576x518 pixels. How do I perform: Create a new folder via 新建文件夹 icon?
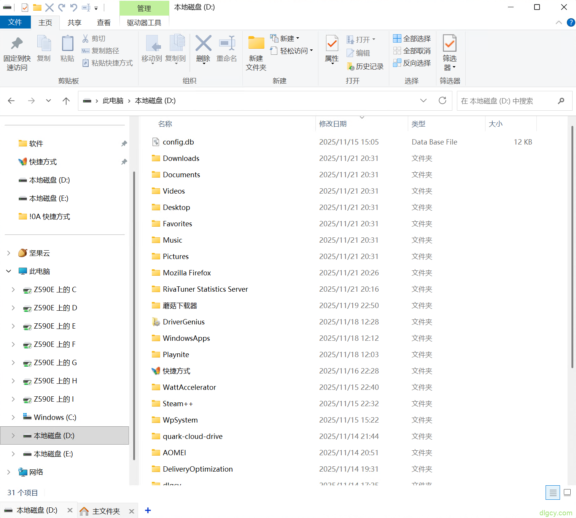pos(255,51)
